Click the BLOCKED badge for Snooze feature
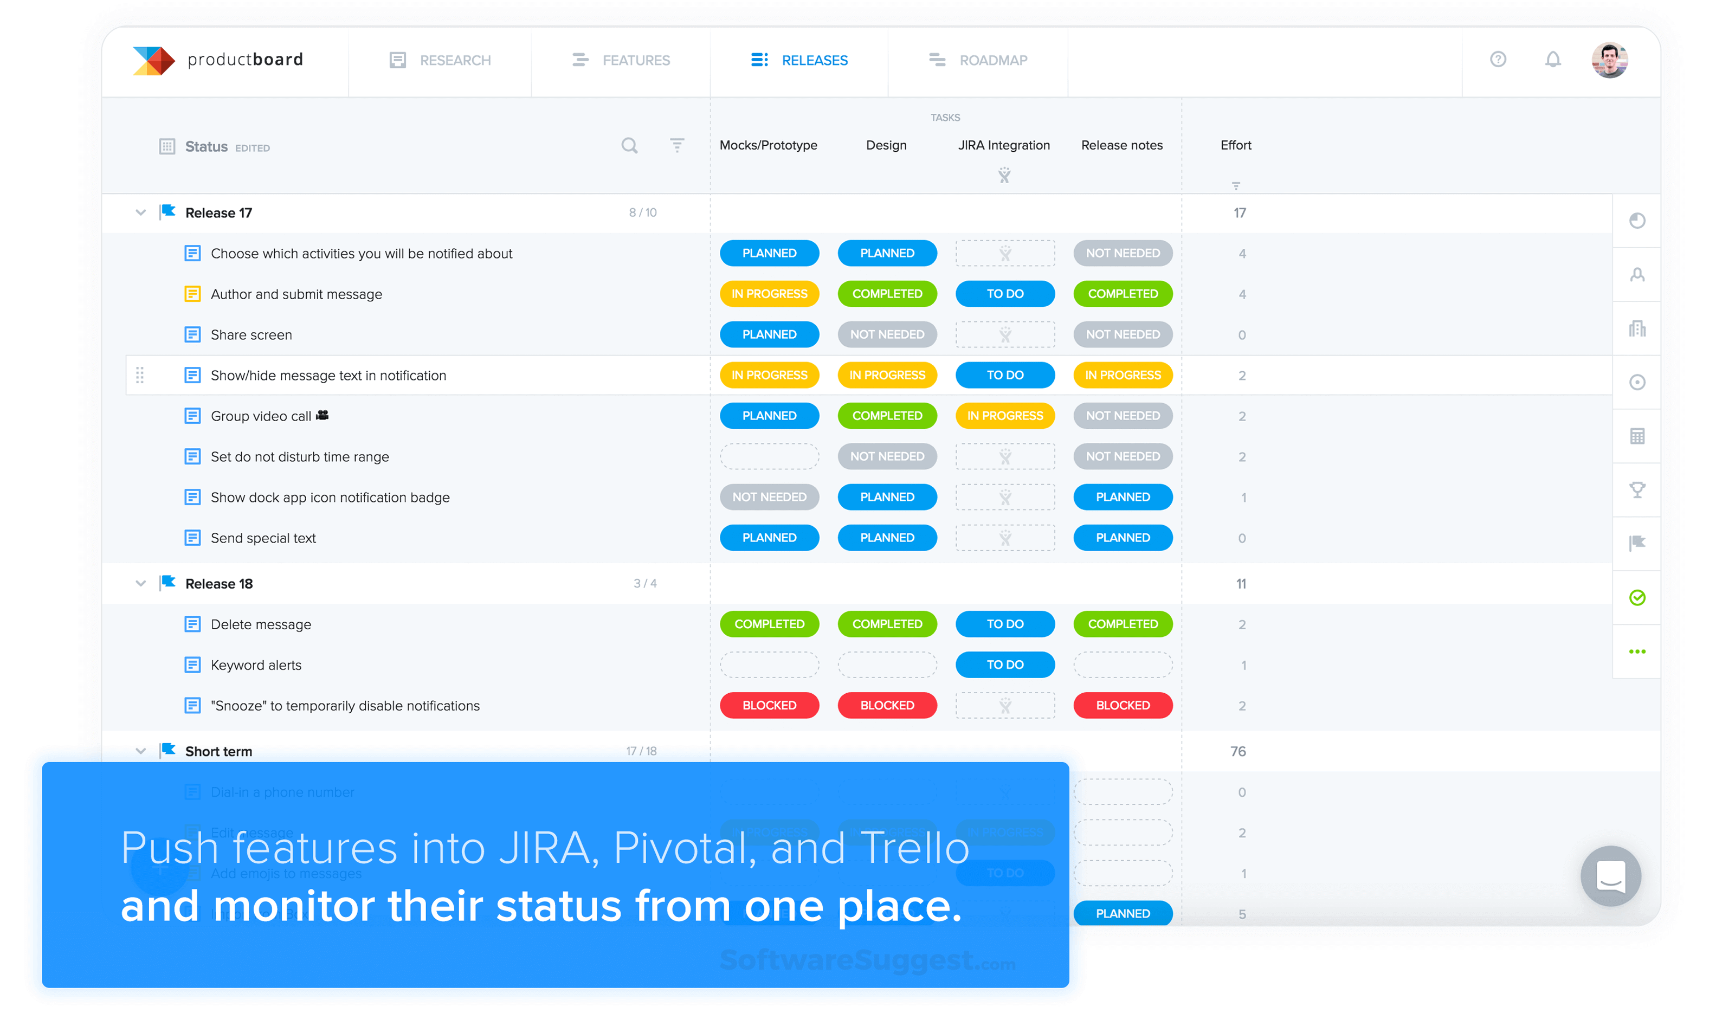 coord(769,705)
